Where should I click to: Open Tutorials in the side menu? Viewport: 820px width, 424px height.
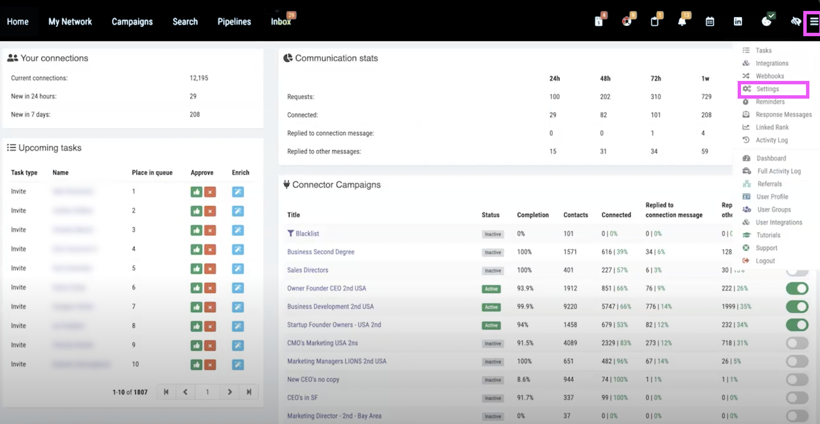[x=768, y=235]
